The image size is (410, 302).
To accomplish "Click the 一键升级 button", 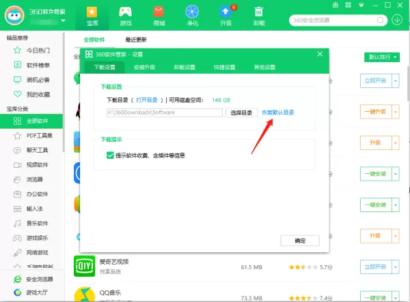I will (376, 112).
